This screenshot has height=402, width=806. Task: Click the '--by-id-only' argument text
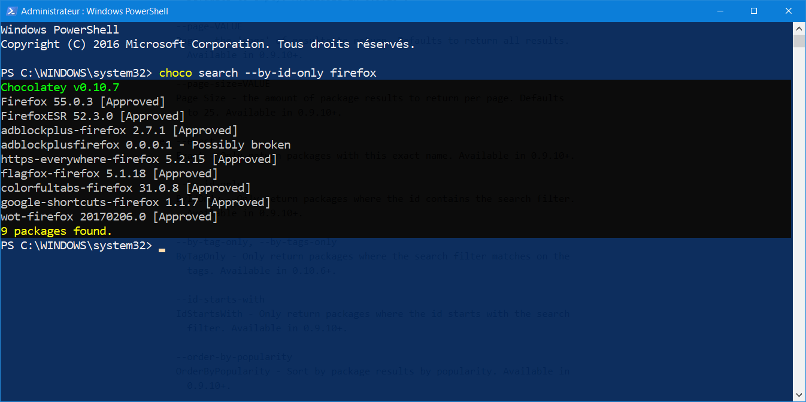[x=284, y=73]
